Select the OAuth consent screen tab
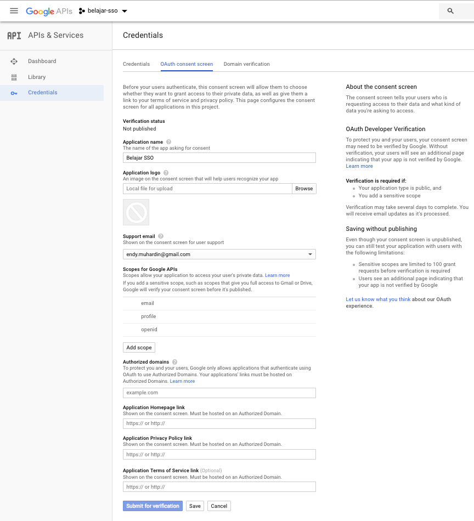474x521 pixels. (187, 64)
